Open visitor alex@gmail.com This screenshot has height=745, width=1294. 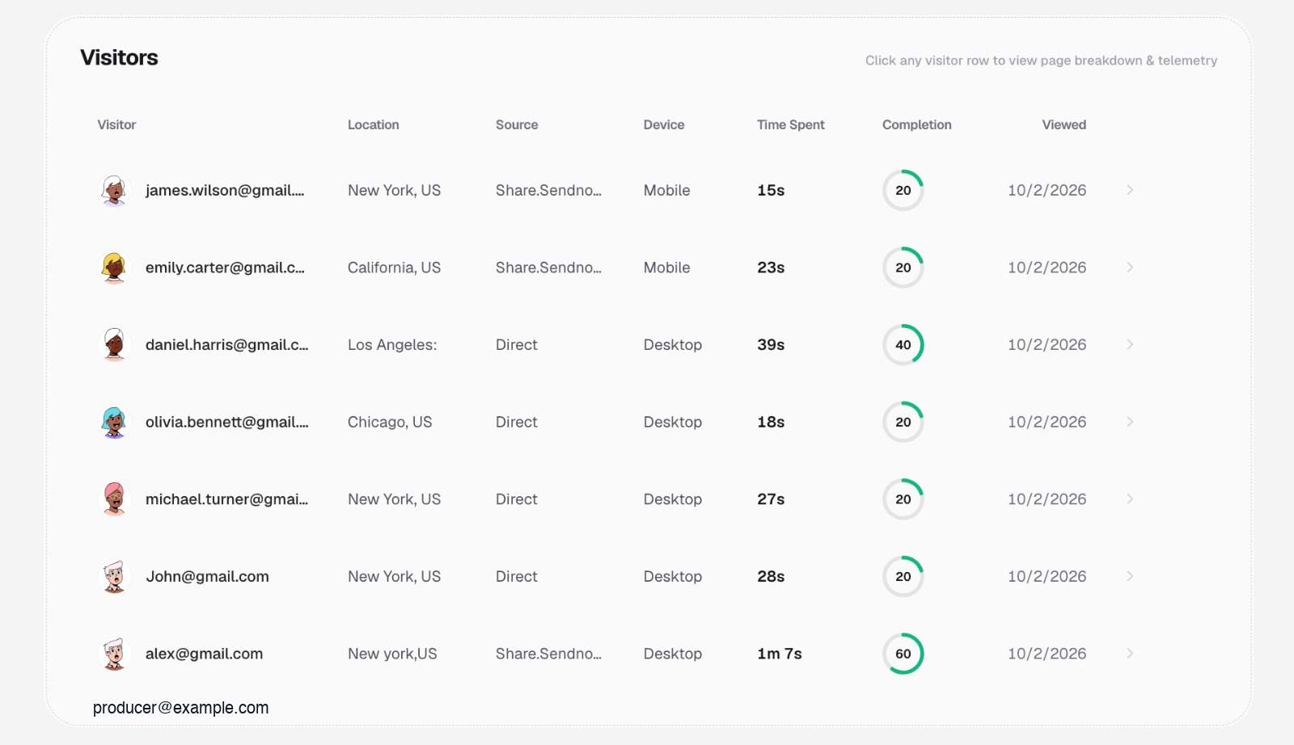tap(204, 654)
